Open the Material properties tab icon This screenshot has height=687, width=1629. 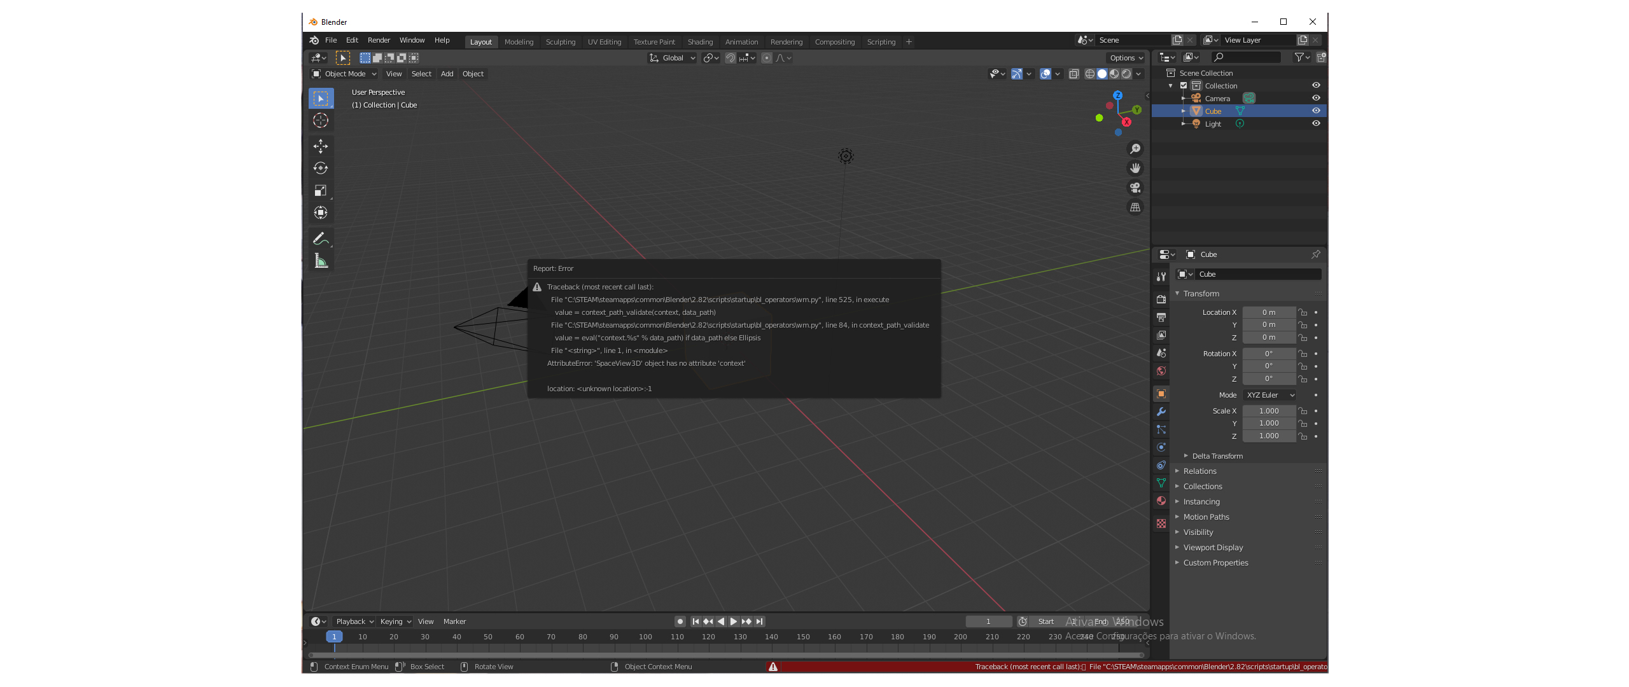tap(1161, 501)
